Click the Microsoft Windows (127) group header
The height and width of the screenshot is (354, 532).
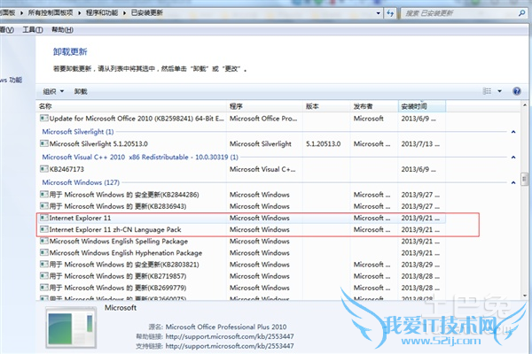point(81,182)
